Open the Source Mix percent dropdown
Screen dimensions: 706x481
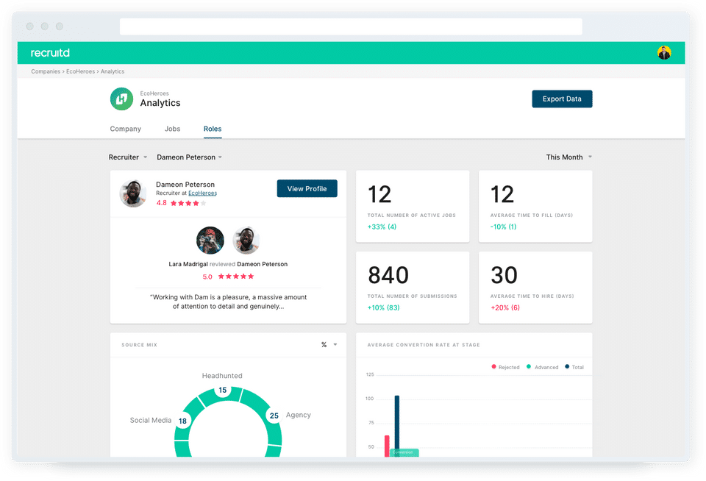click(329, 344)
